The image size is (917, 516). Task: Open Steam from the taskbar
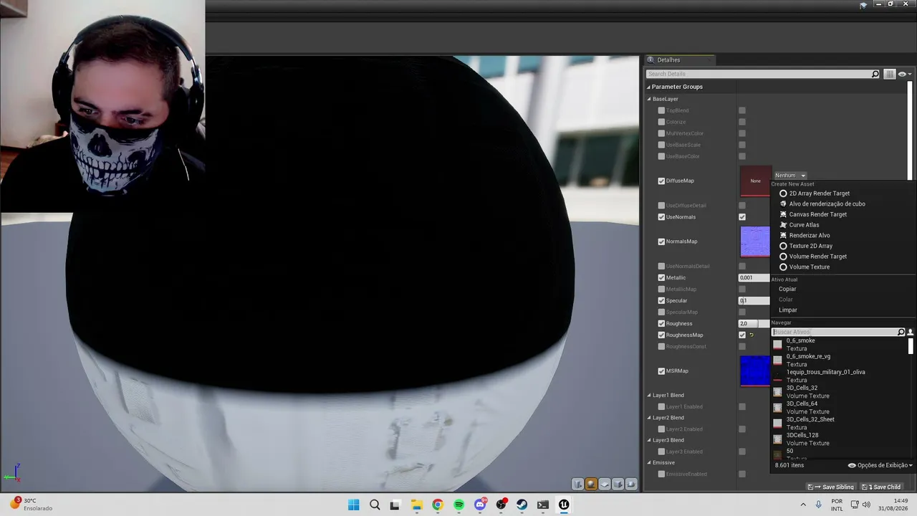(x=522, y=505)
